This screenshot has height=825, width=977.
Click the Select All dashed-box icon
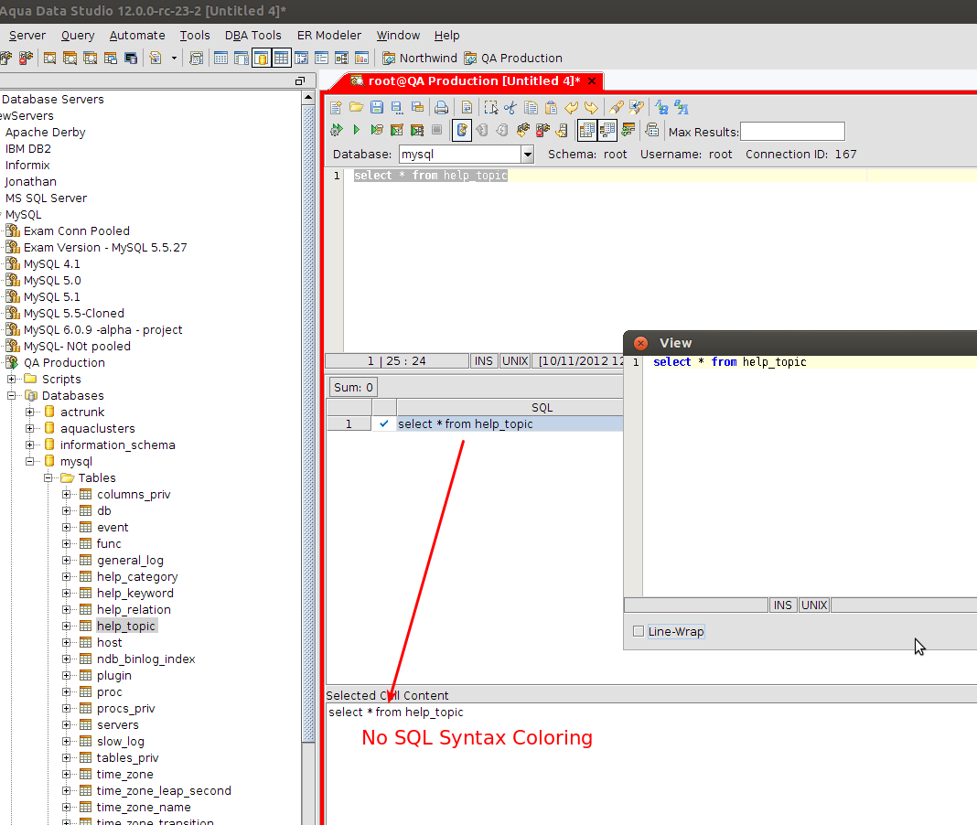[491, 108]
